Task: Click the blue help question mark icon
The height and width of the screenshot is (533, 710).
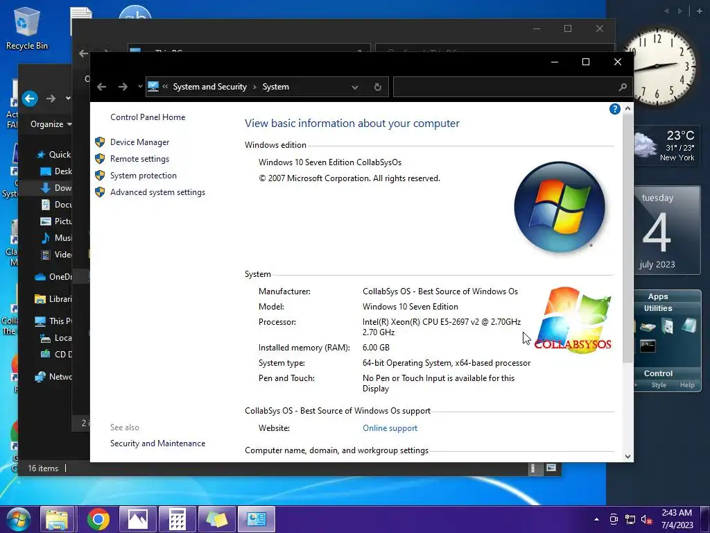Action: [614, 109]
